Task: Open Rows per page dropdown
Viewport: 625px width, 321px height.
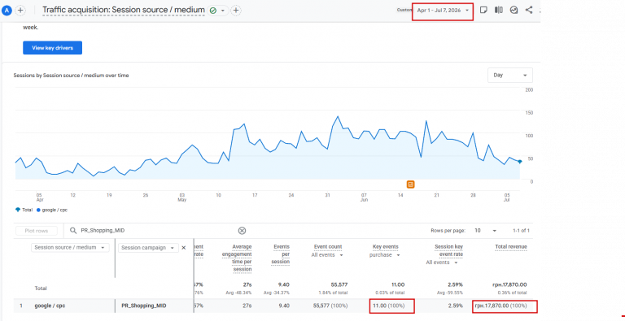Action: click(486, 231)
